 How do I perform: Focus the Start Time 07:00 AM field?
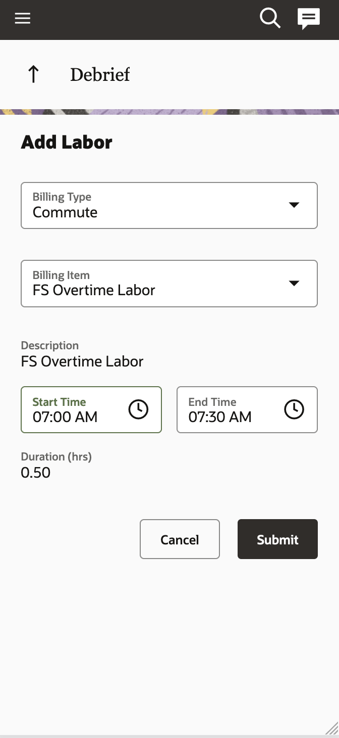pos(91,410)
